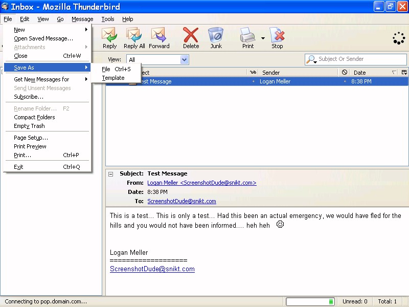Click the 8:38 PM date in message list

(361, 81)
